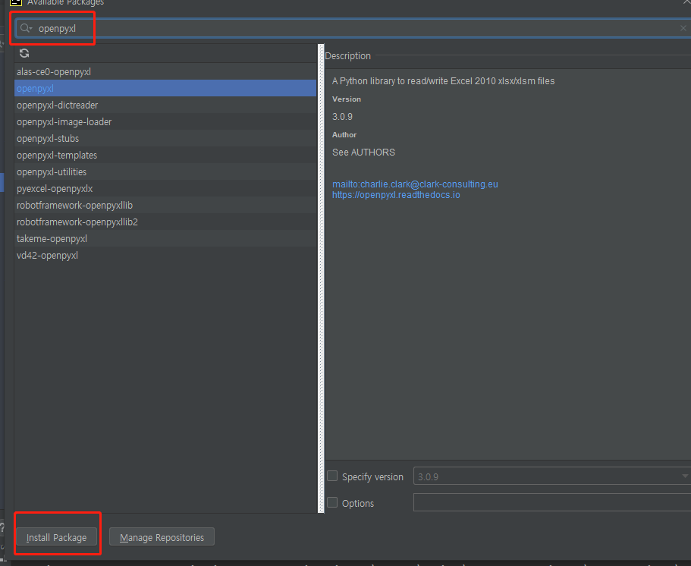Click the search magnifier icon
The width and height of the screenshot is (691, 566).
coord(26,28)
